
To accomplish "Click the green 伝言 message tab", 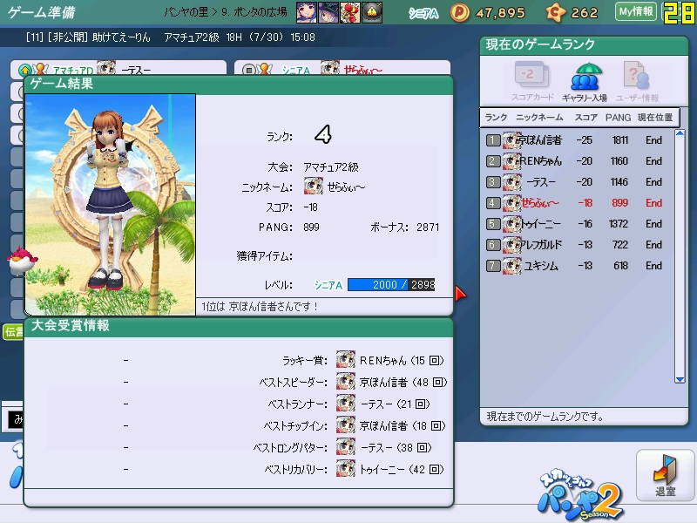I will pos(13,332).
